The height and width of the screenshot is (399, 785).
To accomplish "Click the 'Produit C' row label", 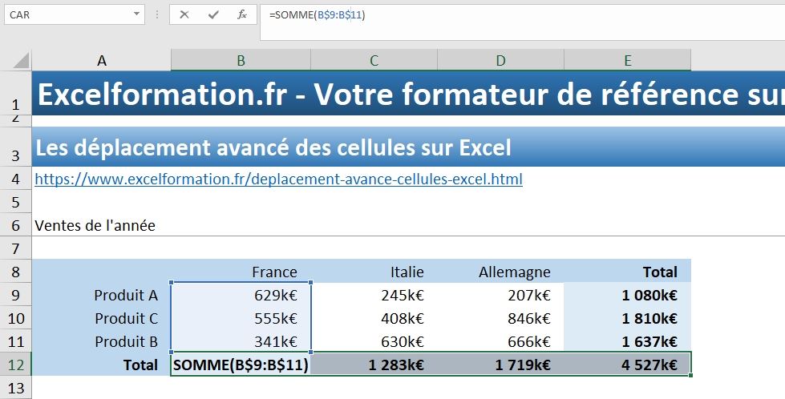I will (x=126, y=319).
